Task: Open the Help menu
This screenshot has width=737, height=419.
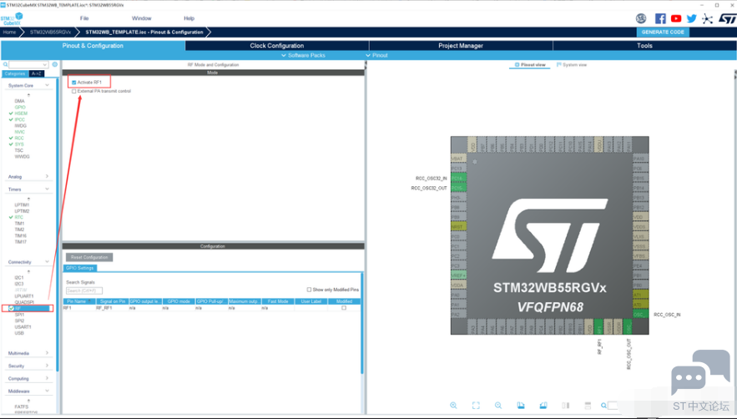Action: 189,18
